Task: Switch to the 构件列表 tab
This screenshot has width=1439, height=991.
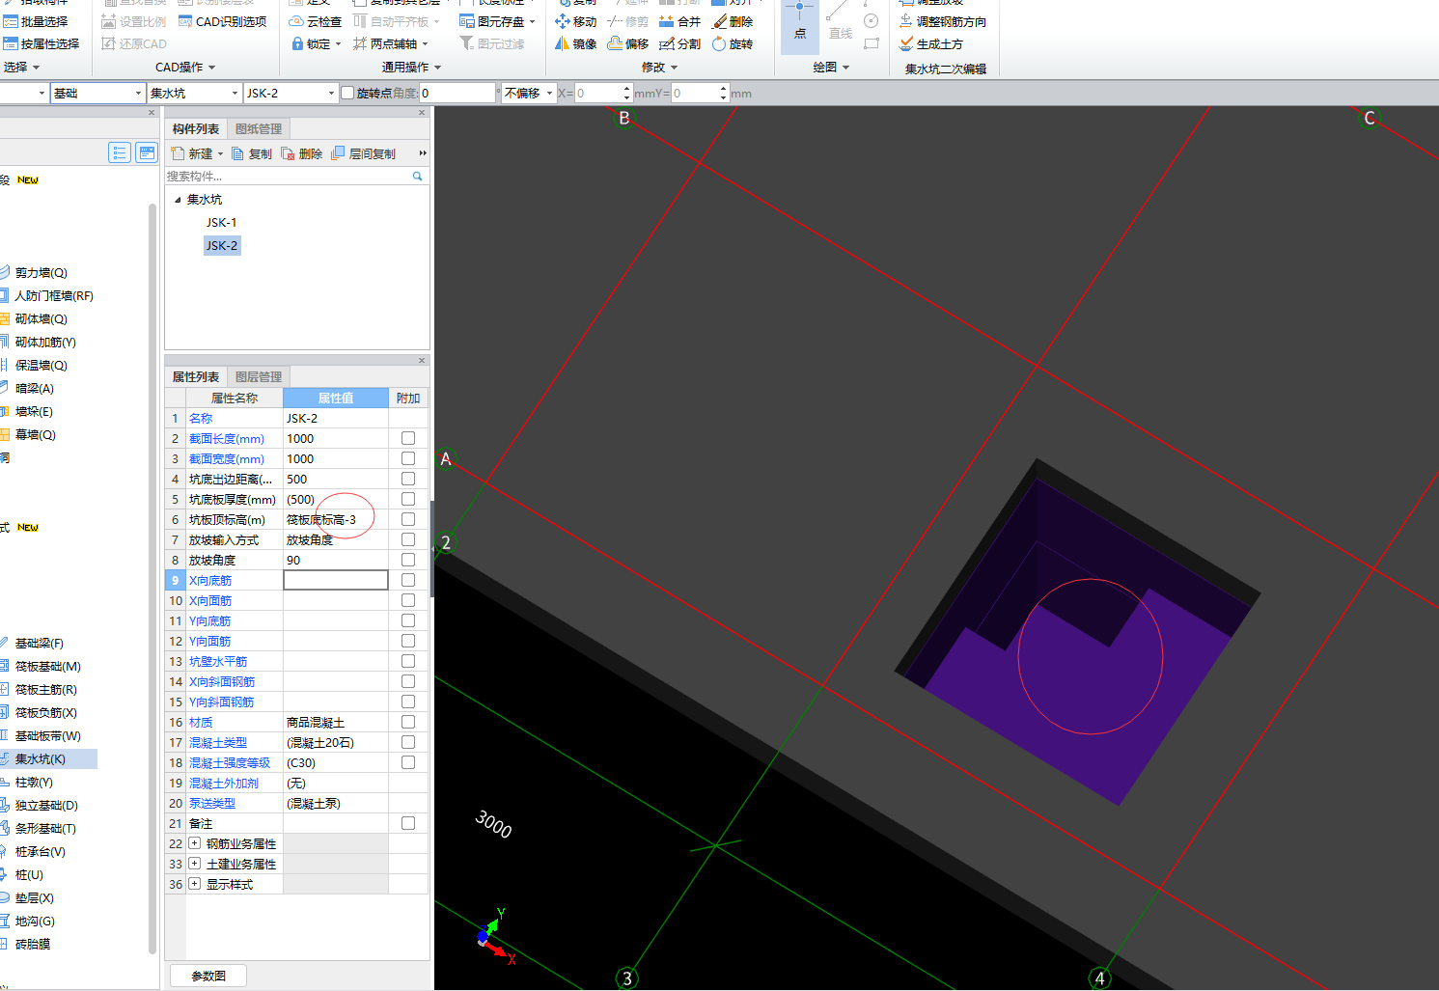Action: [x=196, y=128]
